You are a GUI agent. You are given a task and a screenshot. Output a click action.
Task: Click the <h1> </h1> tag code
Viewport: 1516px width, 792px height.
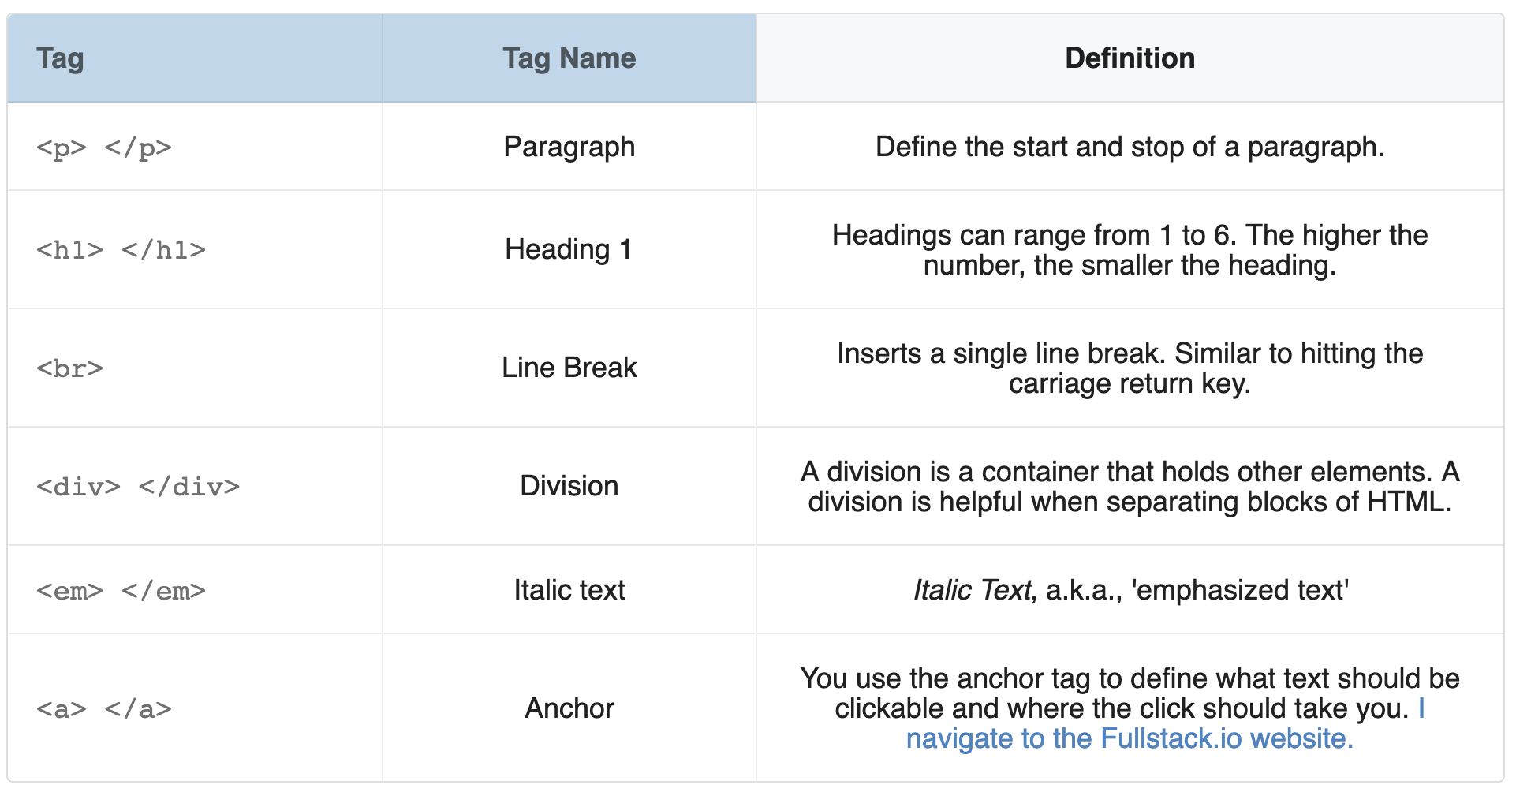click(121, 250)
